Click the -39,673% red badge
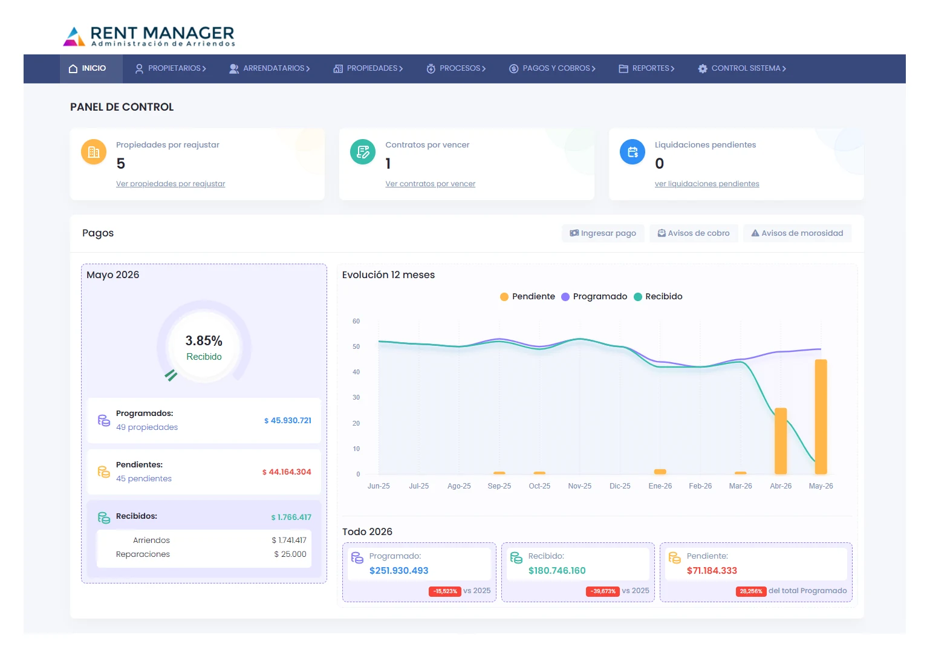Viewport: 927px width, 653px height. coord(603,591)
